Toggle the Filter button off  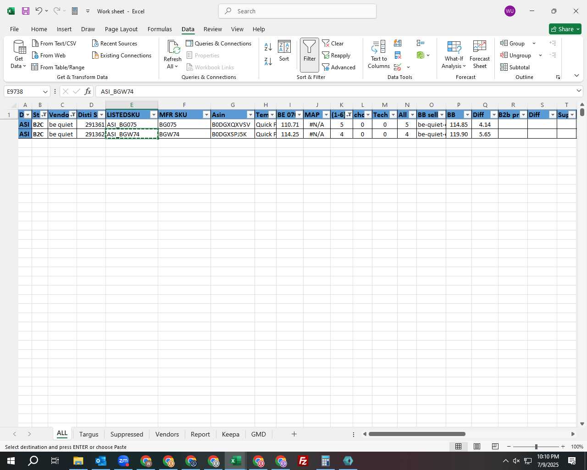(310, 55)
